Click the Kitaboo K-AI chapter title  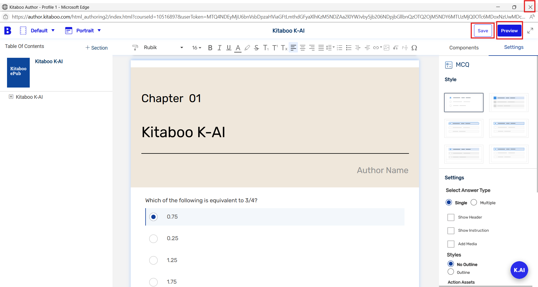tap(183, 132)
